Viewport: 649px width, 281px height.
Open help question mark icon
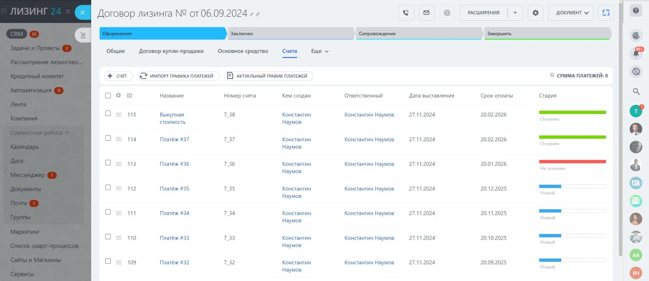coord(636,11)
